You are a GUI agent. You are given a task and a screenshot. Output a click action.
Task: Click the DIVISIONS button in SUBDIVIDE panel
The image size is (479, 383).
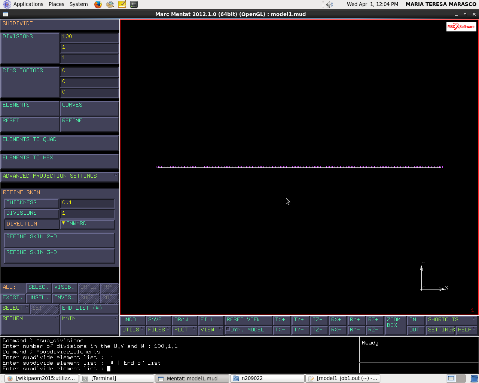30,48
